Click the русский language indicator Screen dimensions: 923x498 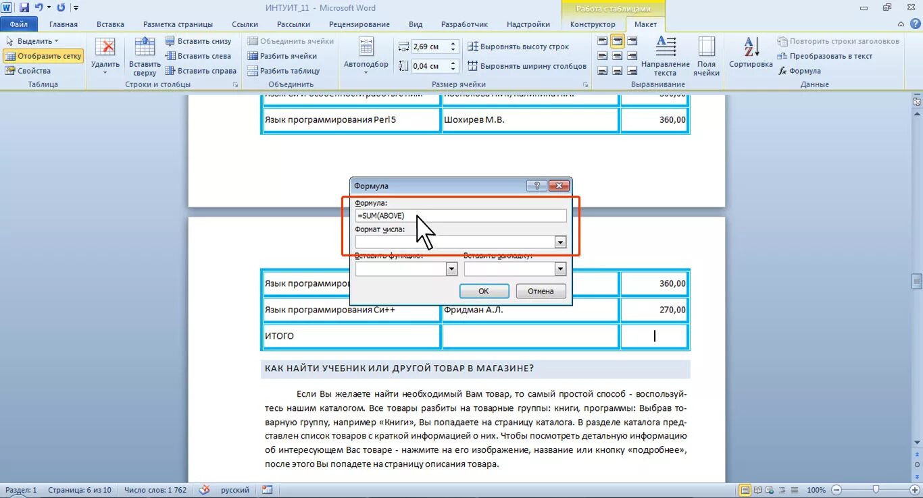coord(235,490)
